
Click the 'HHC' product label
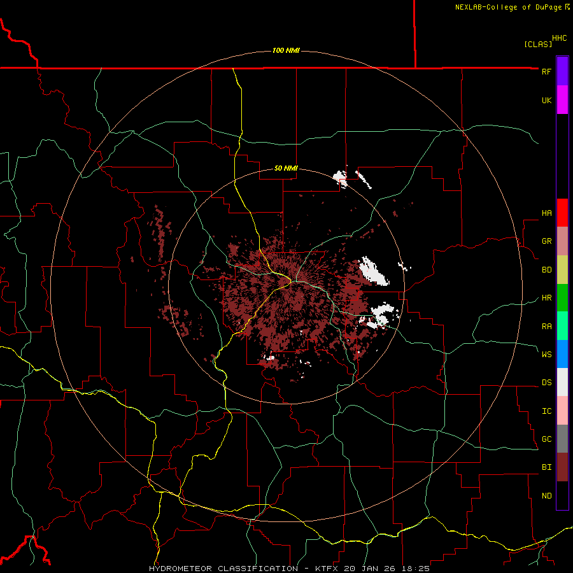(559, 38)
